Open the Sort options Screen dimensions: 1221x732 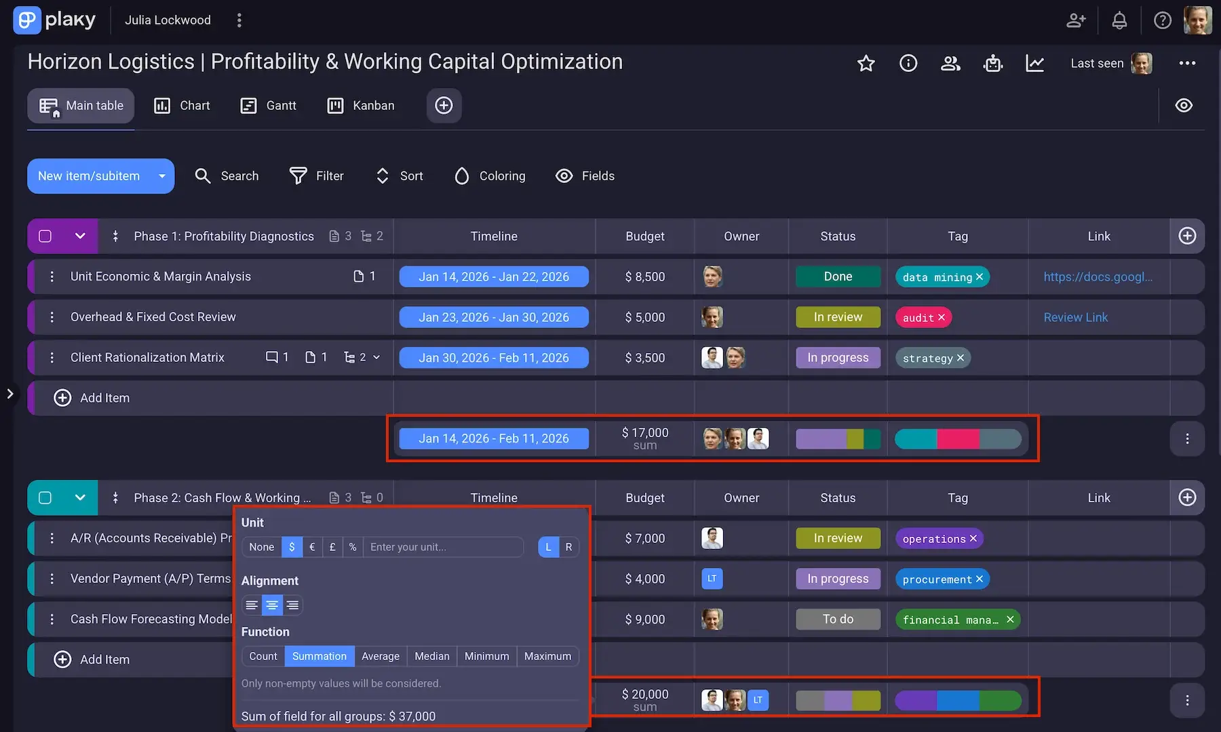(x=399, y=176)
